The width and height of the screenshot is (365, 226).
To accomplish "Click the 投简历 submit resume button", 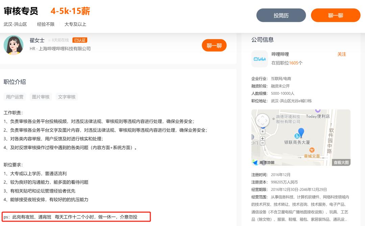I will 281,15.
